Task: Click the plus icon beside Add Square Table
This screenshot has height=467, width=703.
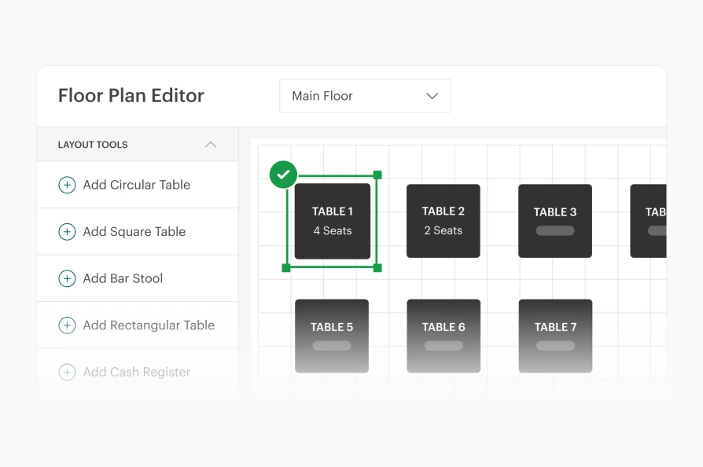Action: pos(67,232)
